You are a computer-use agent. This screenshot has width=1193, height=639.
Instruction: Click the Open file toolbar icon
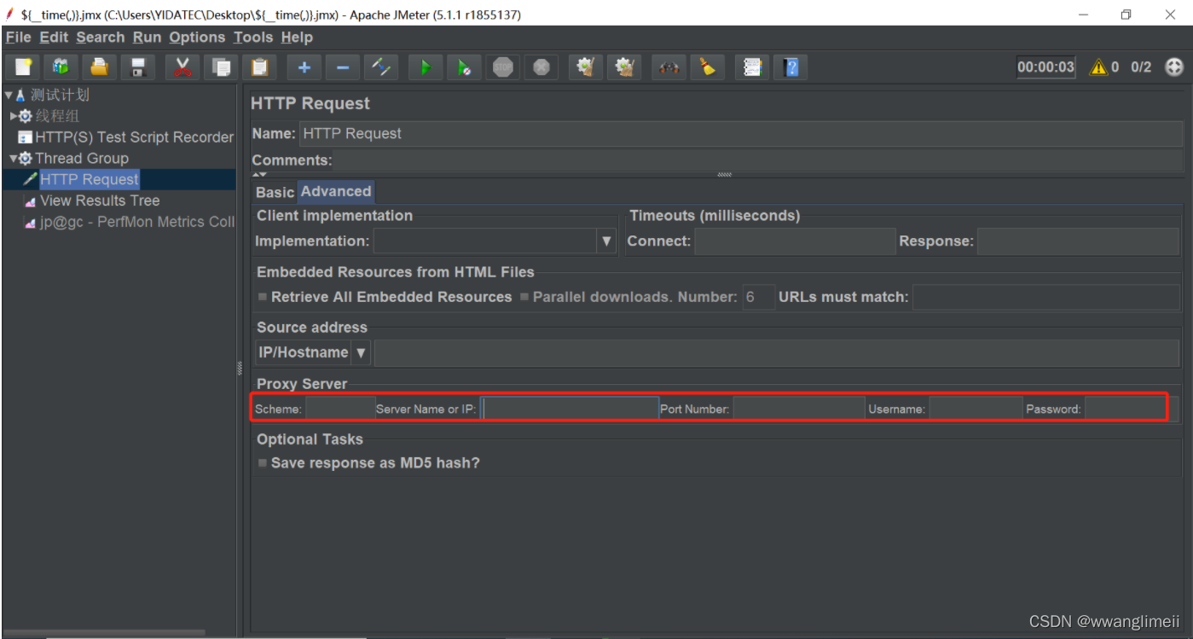100,67
